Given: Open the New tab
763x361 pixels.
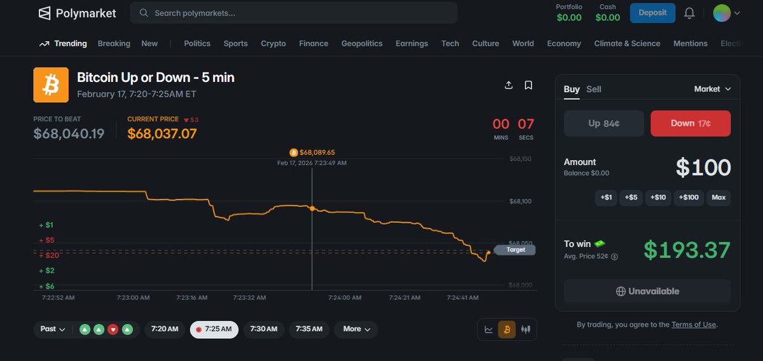Looking at the screenshot, I should coord(149,44).
